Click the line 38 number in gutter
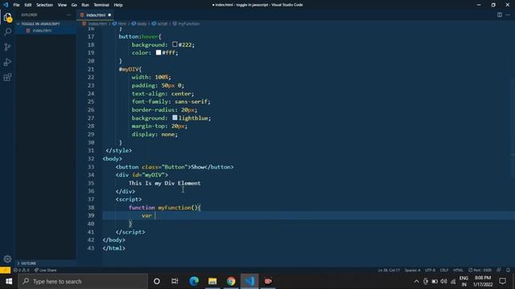This screenshot has width=515, height=289. tap(91, 207)
